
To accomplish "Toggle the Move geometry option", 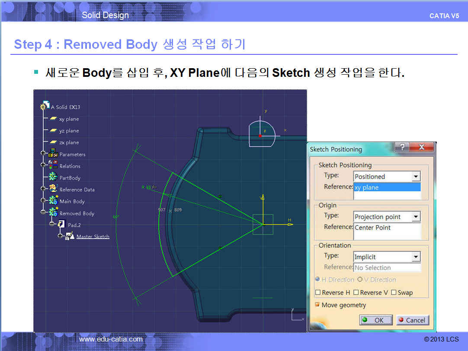I will (x=318, y=305).
